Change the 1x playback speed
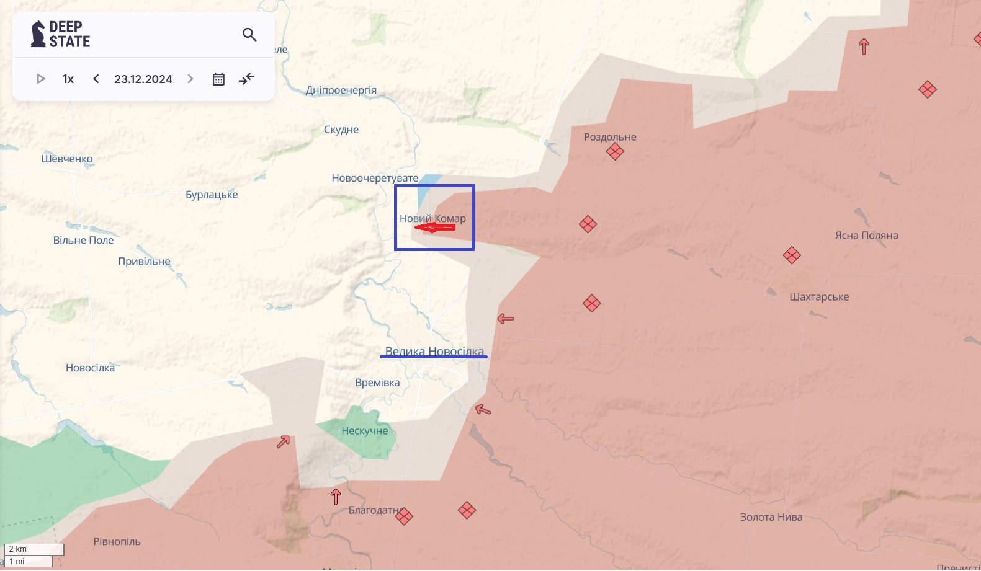The image size is (981, 571). [x=68, y=79]
